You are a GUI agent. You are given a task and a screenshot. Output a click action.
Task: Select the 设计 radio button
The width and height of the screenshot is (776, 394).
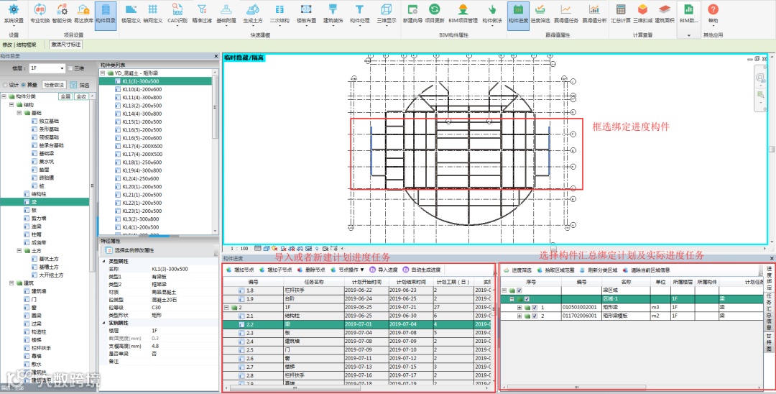point(6,85)
